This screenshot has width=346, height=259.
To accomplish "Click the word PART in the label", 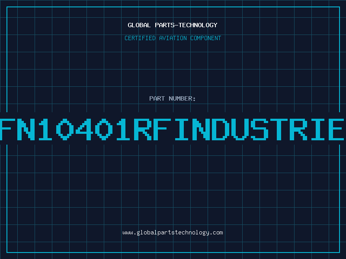I will click(x=157, y=98).
